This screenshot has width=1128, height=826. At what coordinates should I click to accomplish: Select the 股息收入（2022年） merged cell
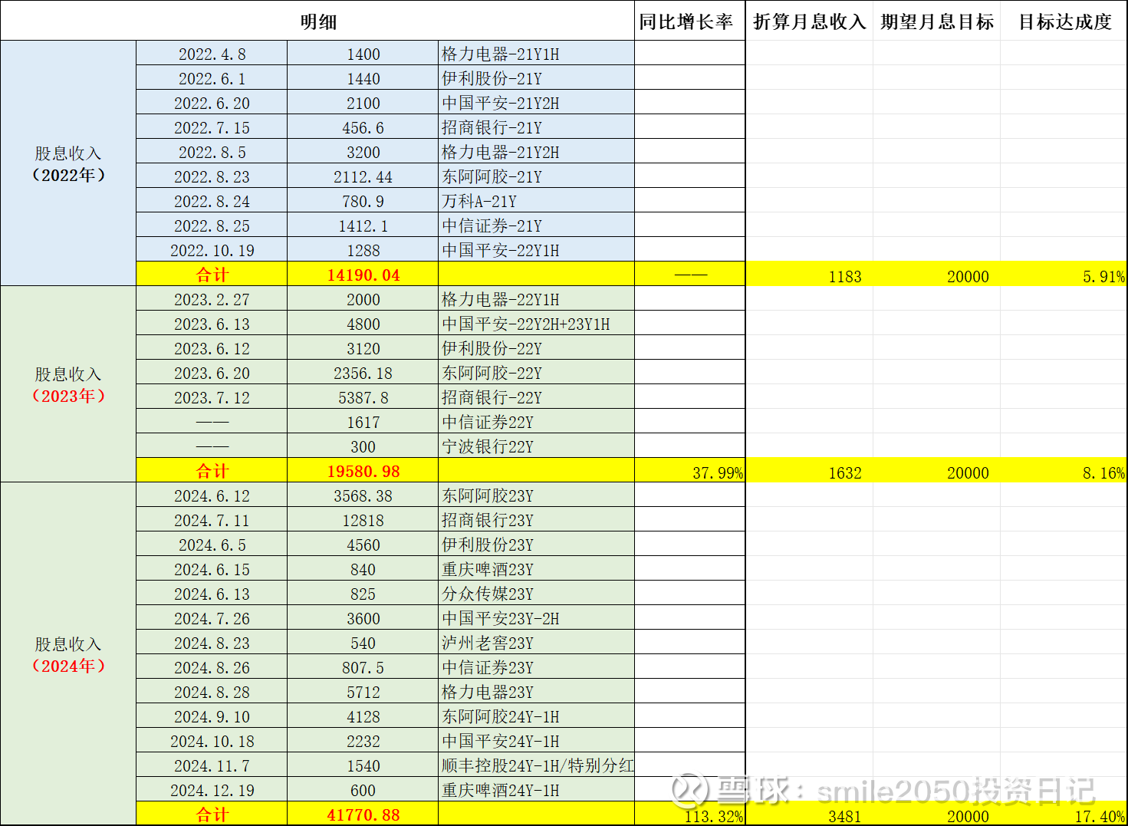pos(68,163)
